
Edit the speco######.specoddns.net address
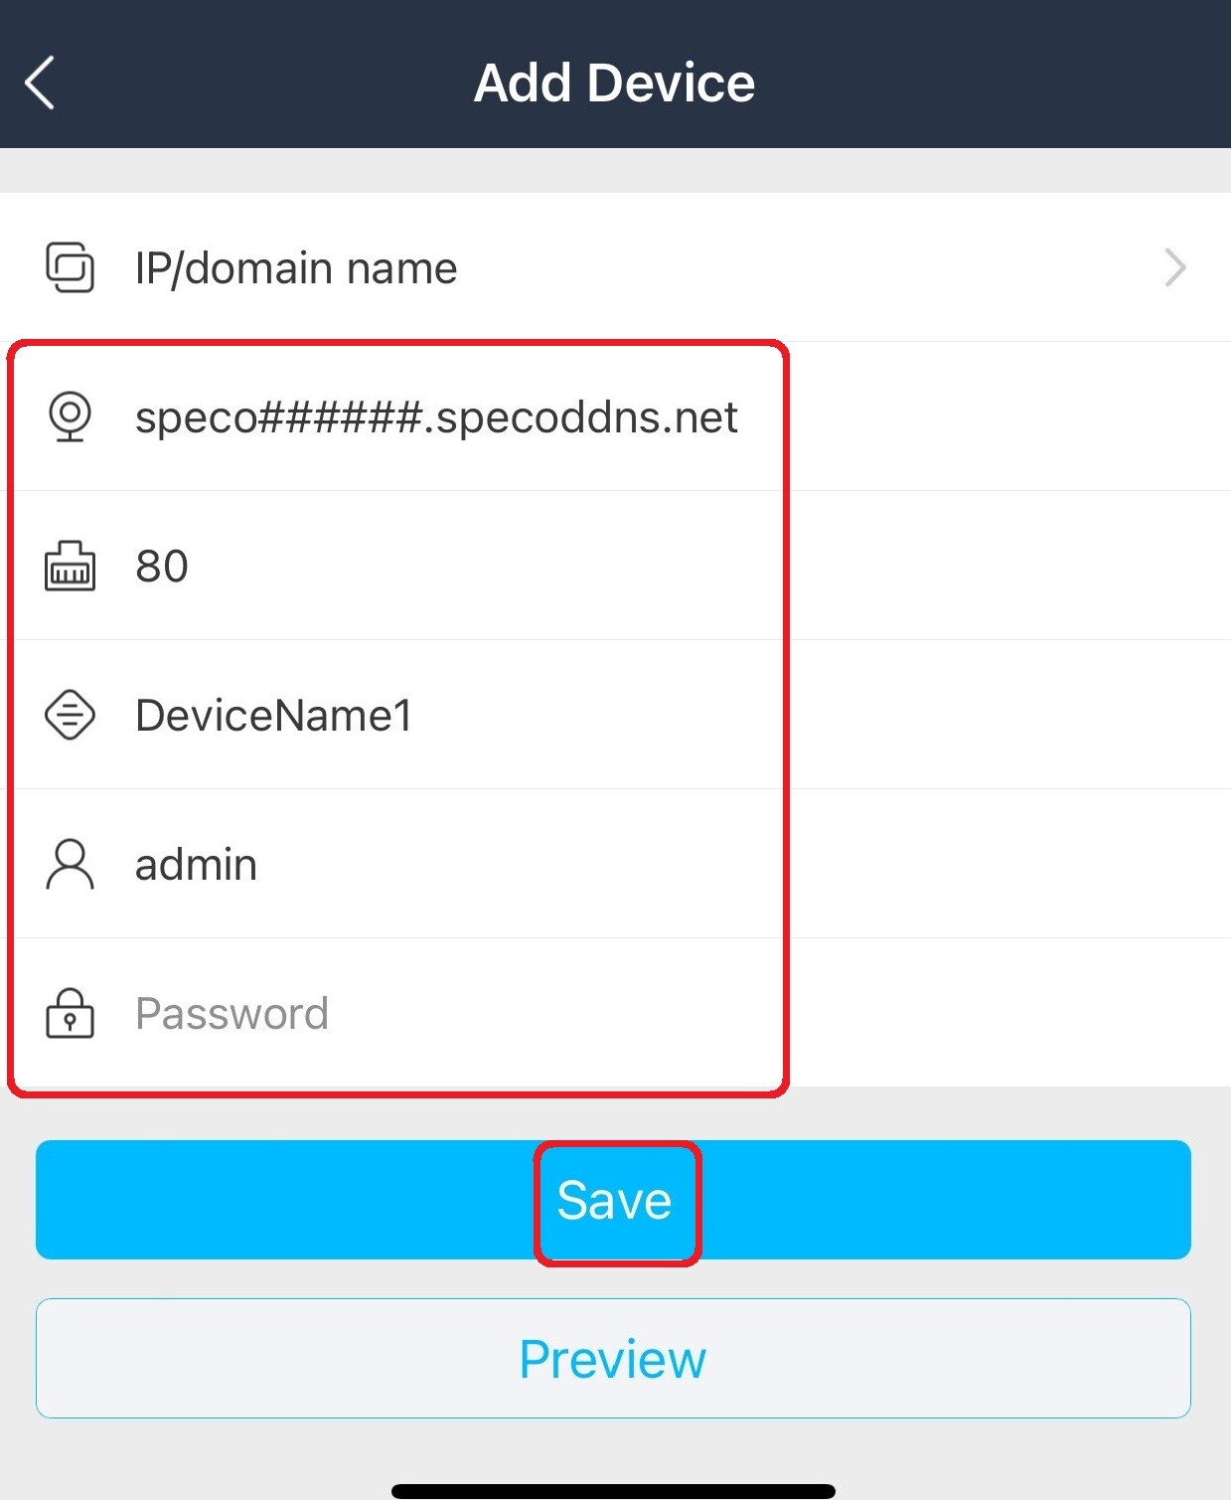437,417
